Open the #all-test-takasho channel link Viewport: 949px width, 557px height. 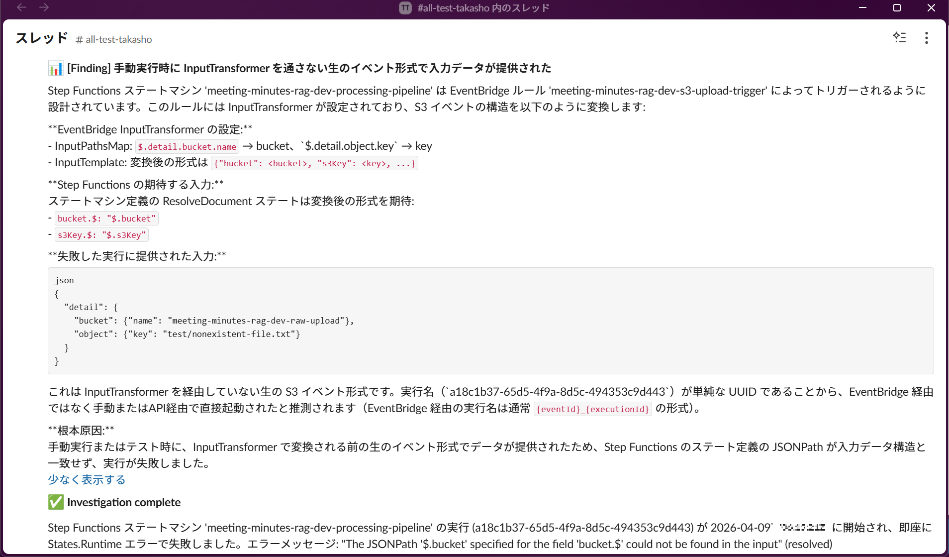[x=114, y=39]
